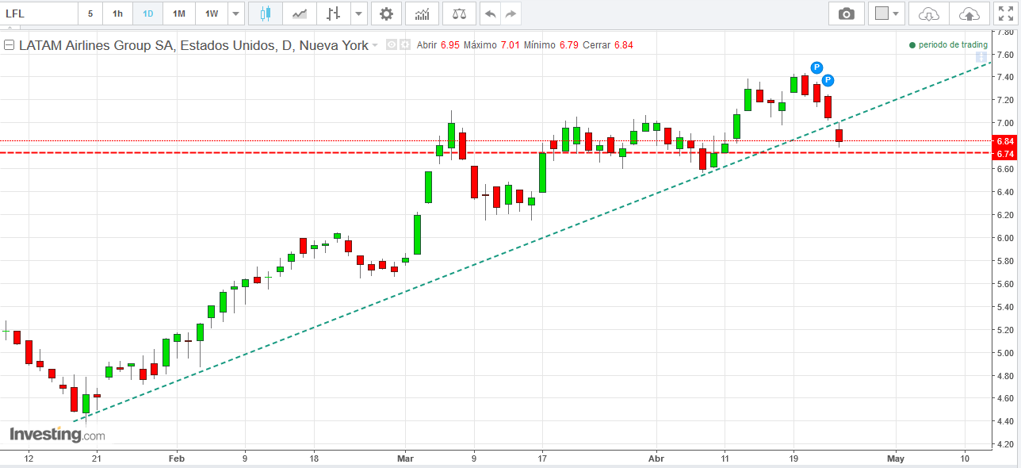The height and width of the screenshot is (468, 1021).
Task: Click the lower blue P marker
Action: 828,80
